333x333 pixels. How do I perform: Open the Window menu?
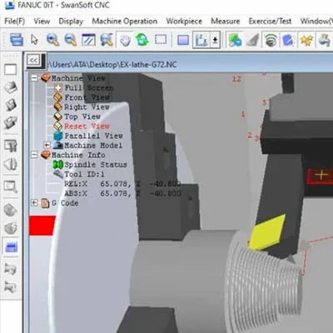316,22
